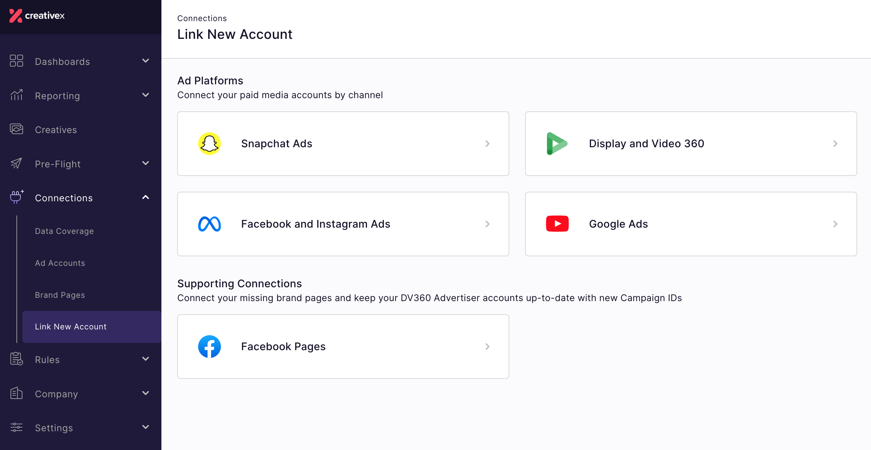The width and height of the screenshot is (871, 450).
Task: Expand the Reporting menu chevron
Action: (x=145, y=95)
